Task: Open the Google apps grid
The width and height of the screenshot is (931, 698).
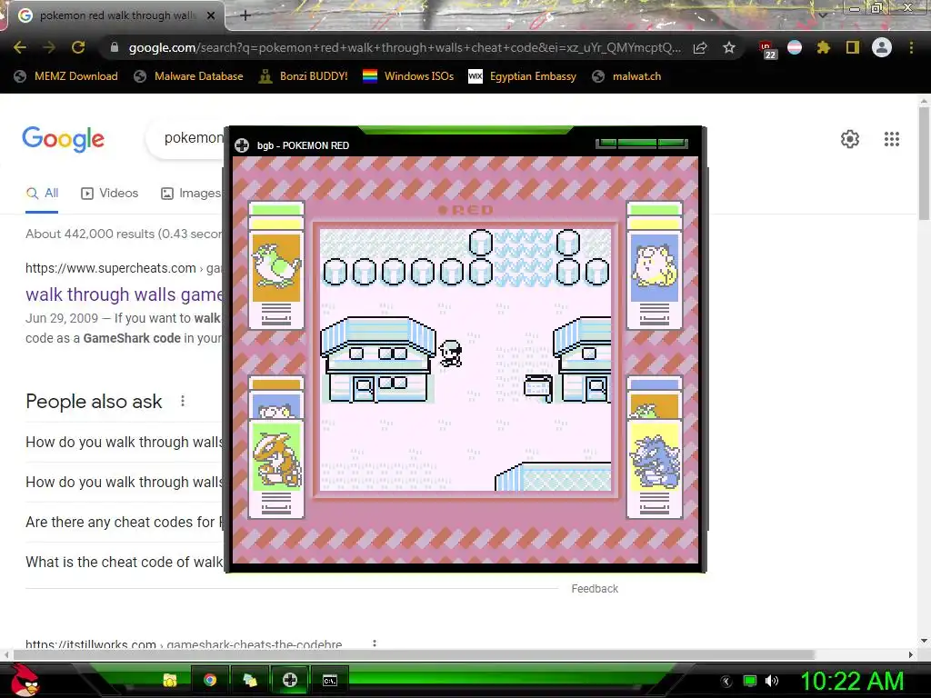Action: [891, 139]
